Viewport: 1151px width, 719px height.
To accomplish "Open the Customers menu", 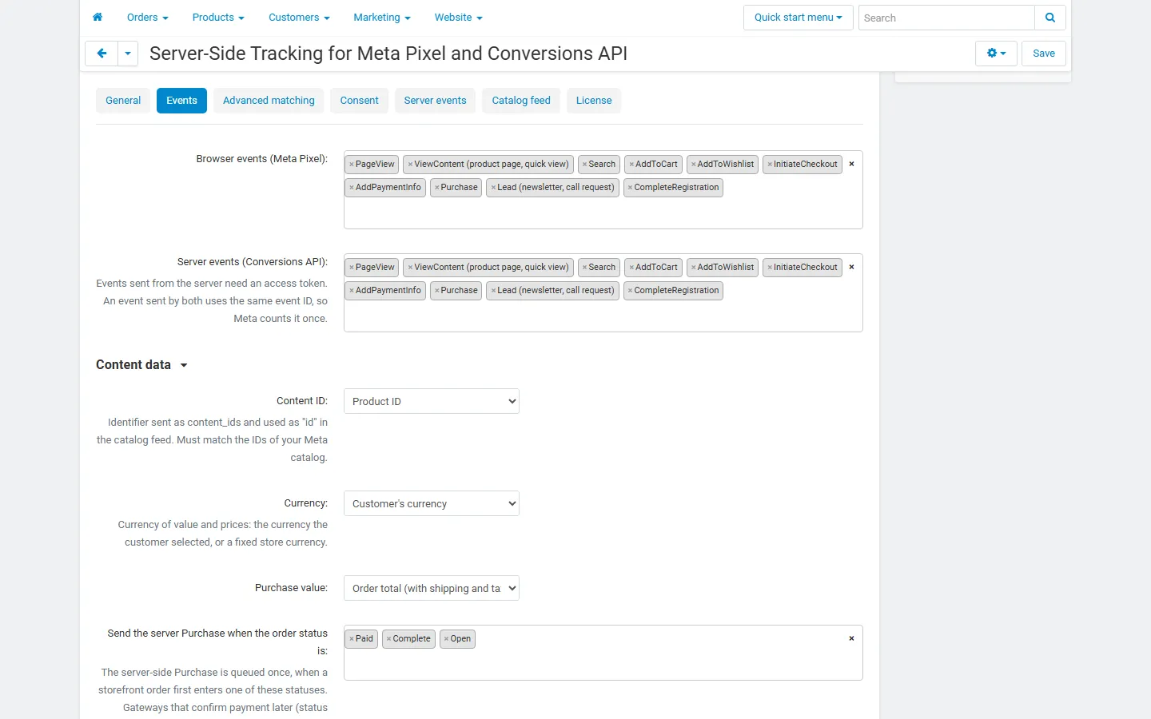I will [299, 18].
